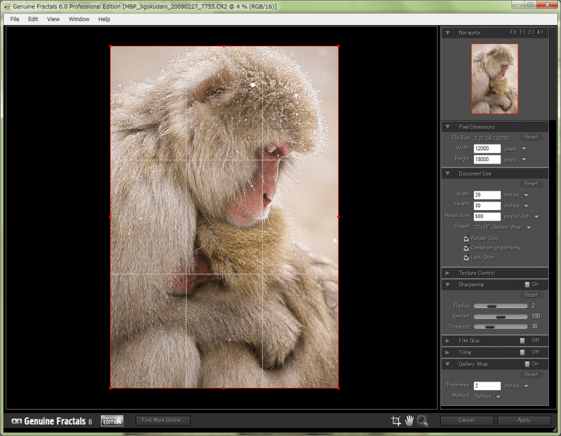Set navigator zoom to Fit

coord(513,33)
